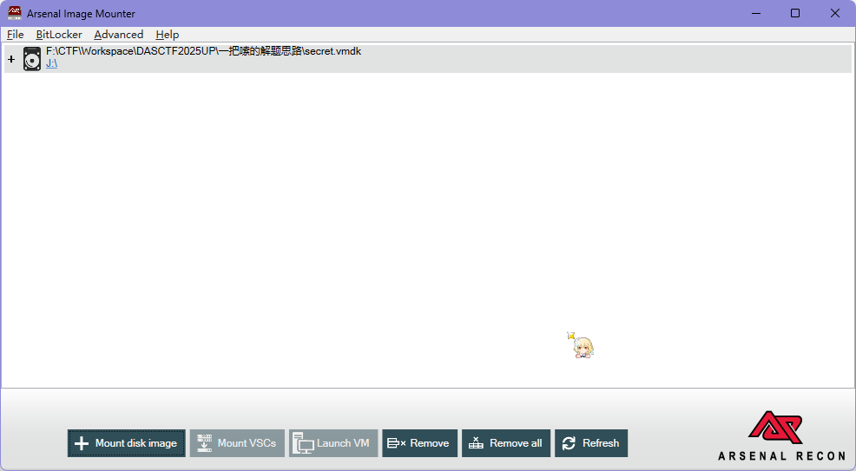Expand the secret.vmdk disk entry

(11, 59)
